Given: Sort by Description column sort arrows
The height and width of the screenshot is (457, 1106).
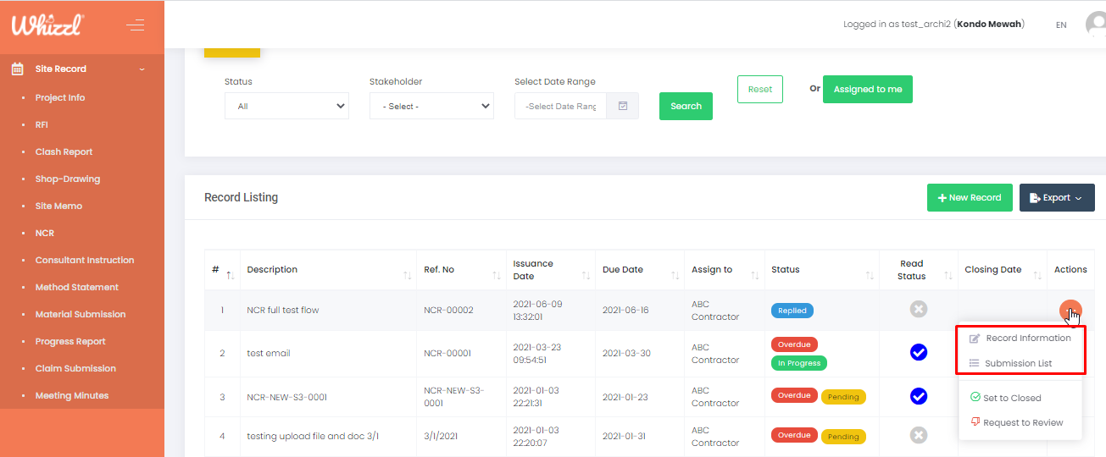Looking at the screenshot, I should (x=408, y=276).
